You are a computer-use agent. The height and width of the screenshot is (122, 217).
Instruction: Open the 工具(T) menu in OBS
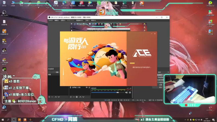(x=87, y=21)
